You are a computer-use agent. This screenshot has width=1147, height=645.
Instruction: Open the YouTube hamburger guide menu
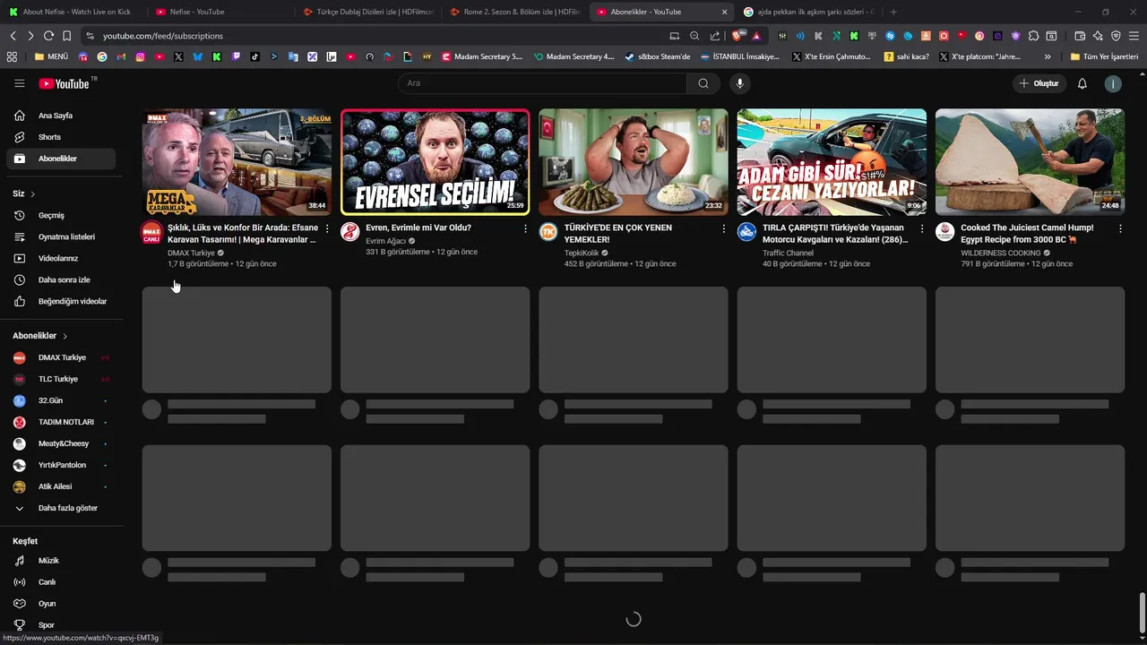coord(20,83)
